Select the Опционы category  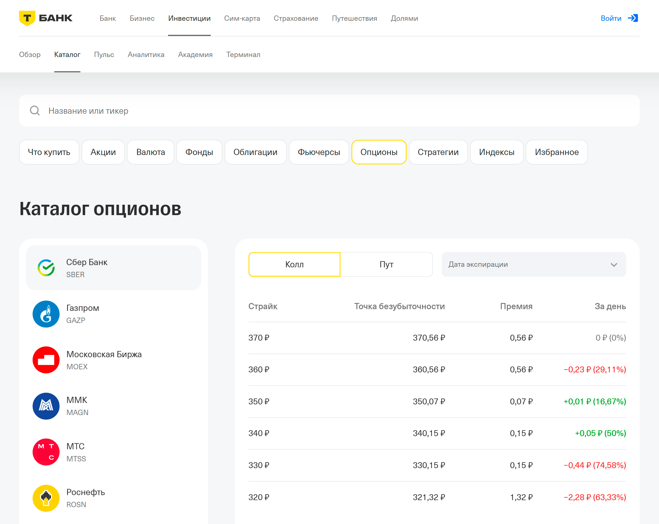379,152
